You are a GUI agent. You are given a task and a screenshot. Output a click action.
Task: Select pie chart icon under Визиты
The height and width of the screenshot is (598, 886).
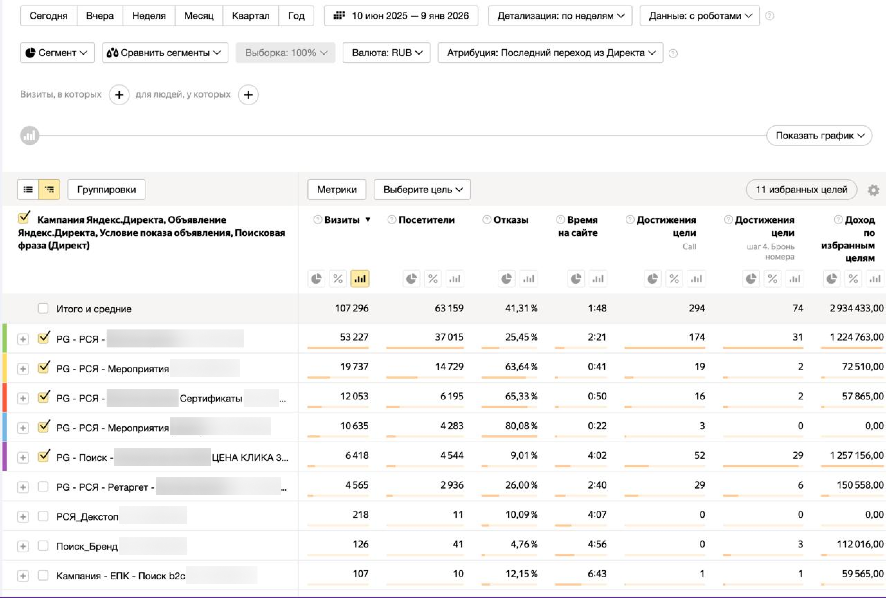click(316, 279)
